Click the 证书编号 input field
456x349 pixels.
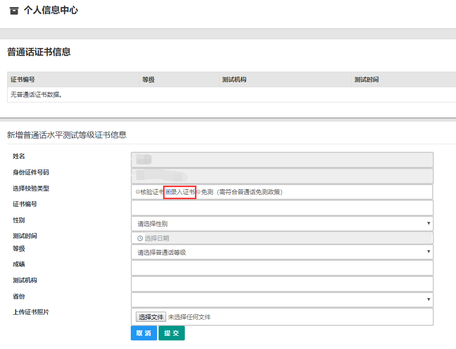tap(281, 207)
